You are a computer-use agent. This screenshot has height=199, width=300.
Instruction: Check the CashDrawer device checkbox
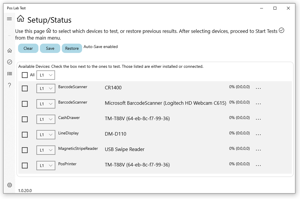(x=25, y=119)
